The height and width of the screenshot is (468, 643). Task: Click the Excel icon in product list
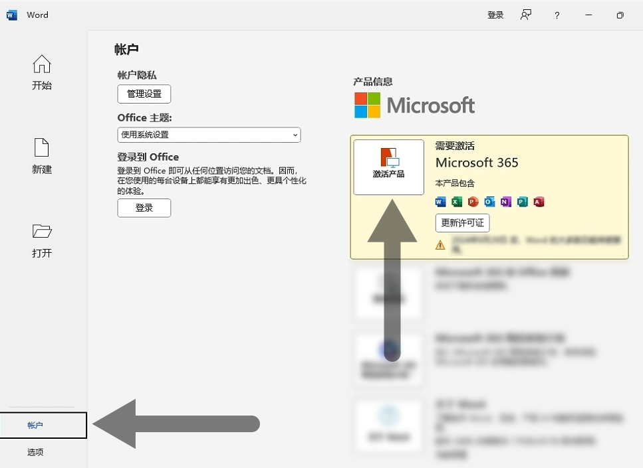click(457, 202)
